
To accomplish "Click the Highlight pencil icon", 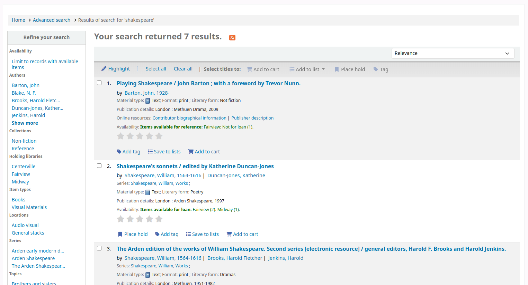I will 104,69.
